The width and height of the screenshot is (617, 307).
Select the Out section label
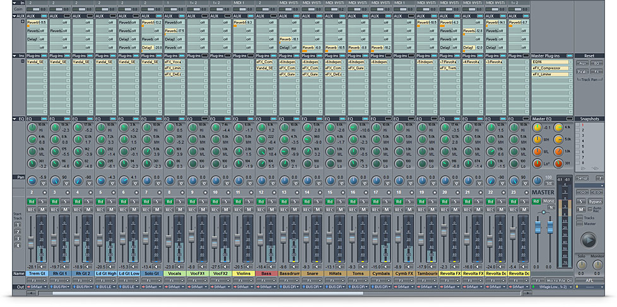(19, 287)
